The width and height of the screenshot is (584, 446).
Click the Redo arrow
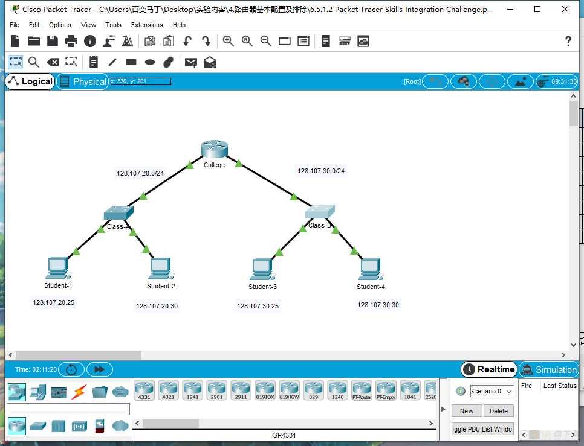(x=206, y=41)
